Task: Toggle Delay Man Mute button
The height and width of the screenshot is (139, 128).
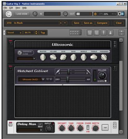Action: (x=40, y=125)
